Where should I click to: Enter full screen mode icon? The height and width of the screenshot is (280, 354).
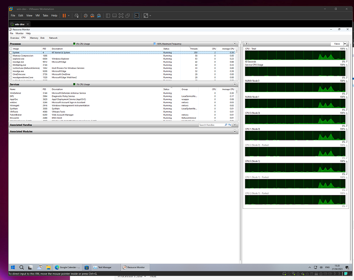click(121, 16)
